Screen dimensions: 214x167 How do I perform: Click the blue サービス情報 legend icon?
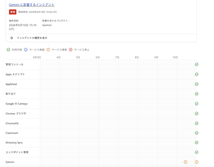click(x=26, y=50)
